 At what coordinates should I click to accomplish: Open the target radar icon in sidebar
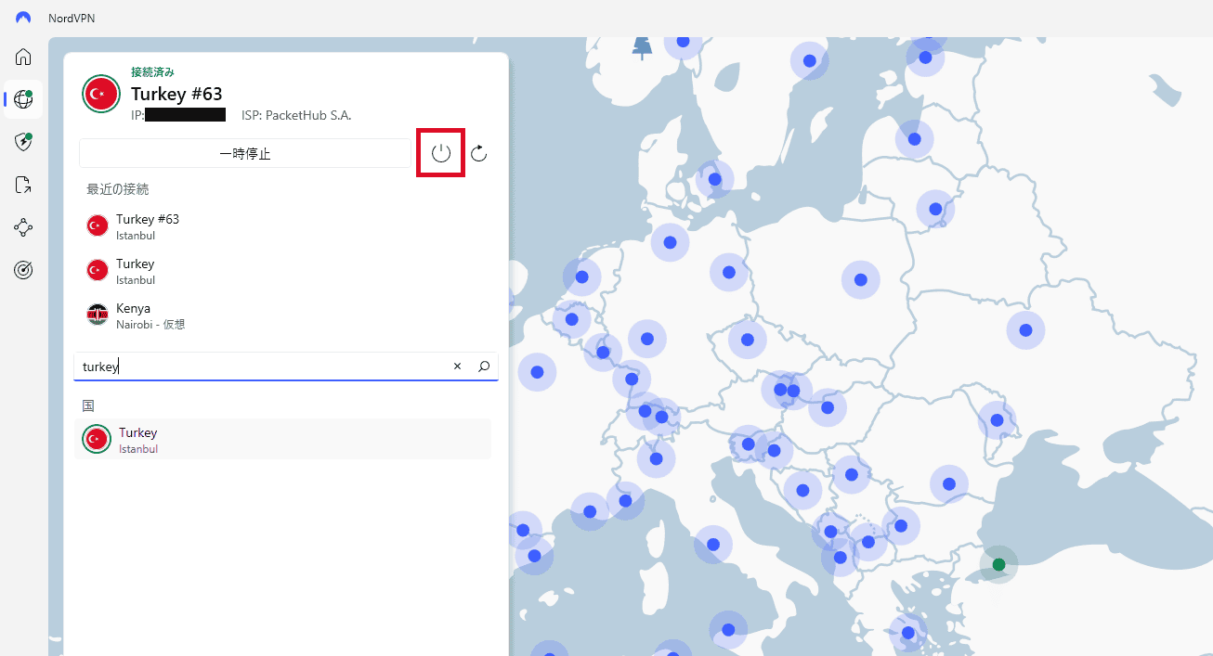[x=23, y=270]
